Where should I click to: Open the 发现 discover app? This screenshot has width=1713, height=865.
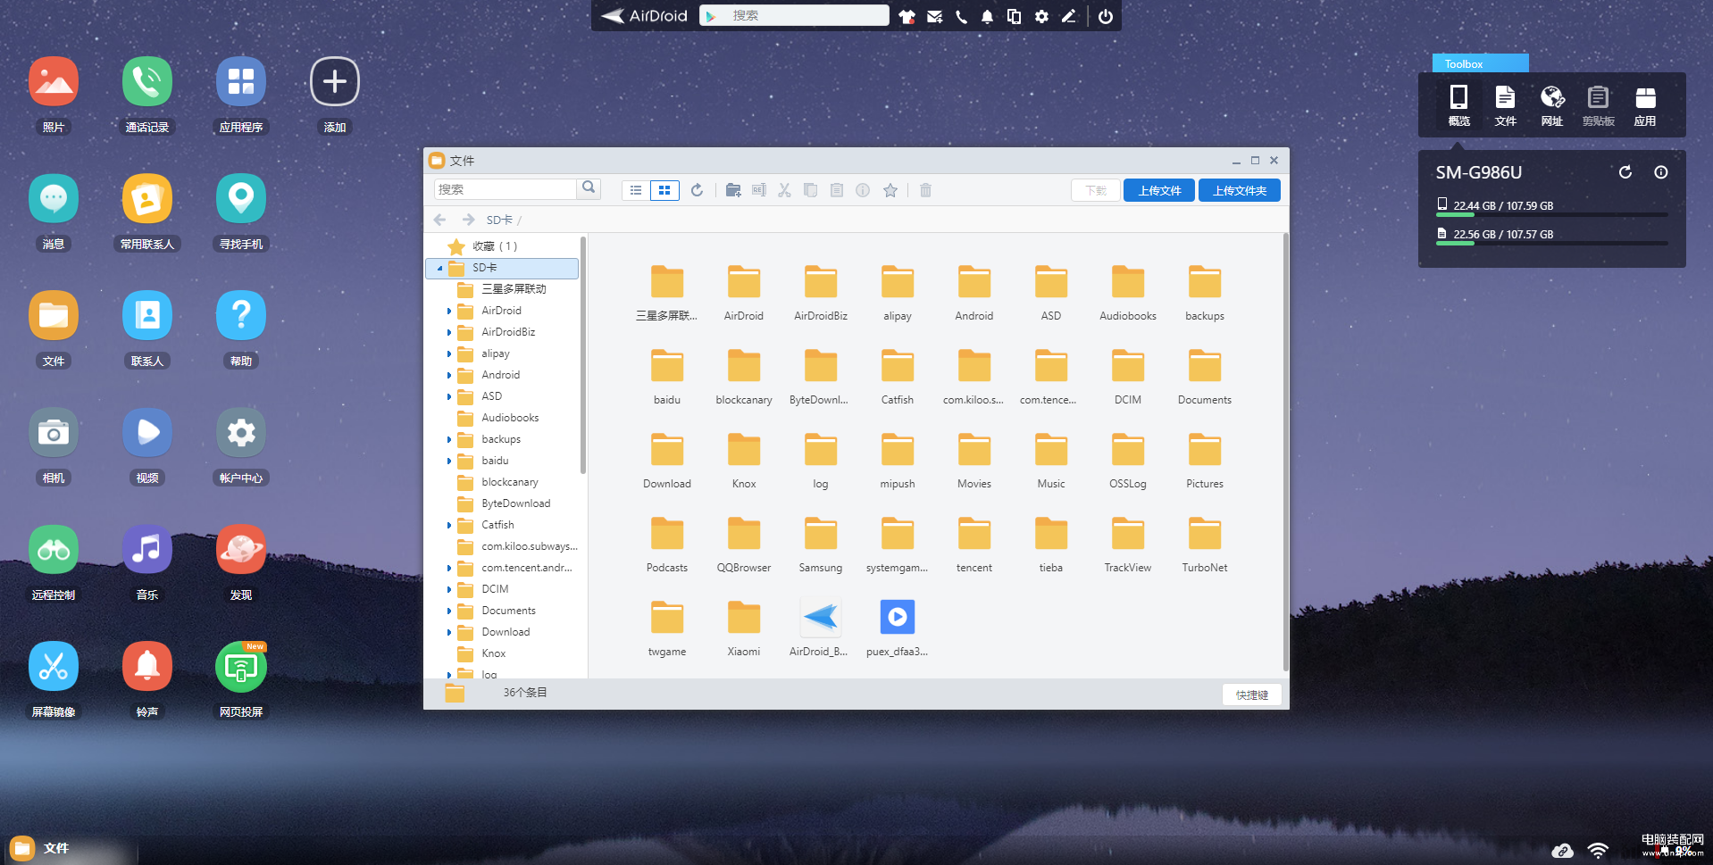[x=241, y=549]
